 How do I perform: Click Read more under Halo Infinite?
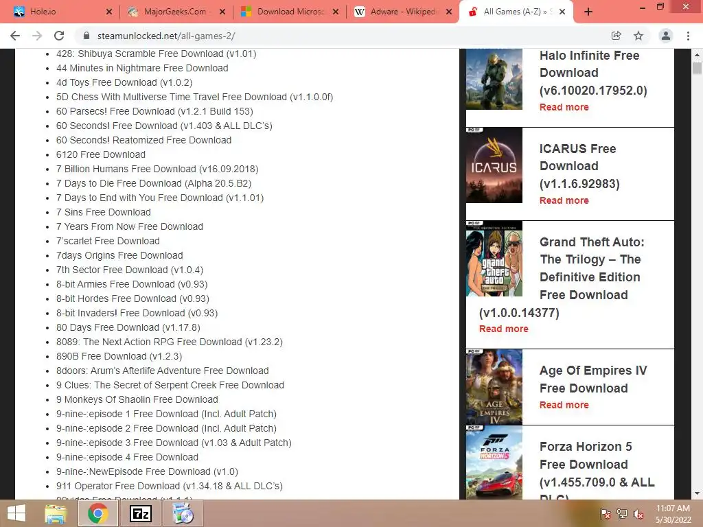564,107
